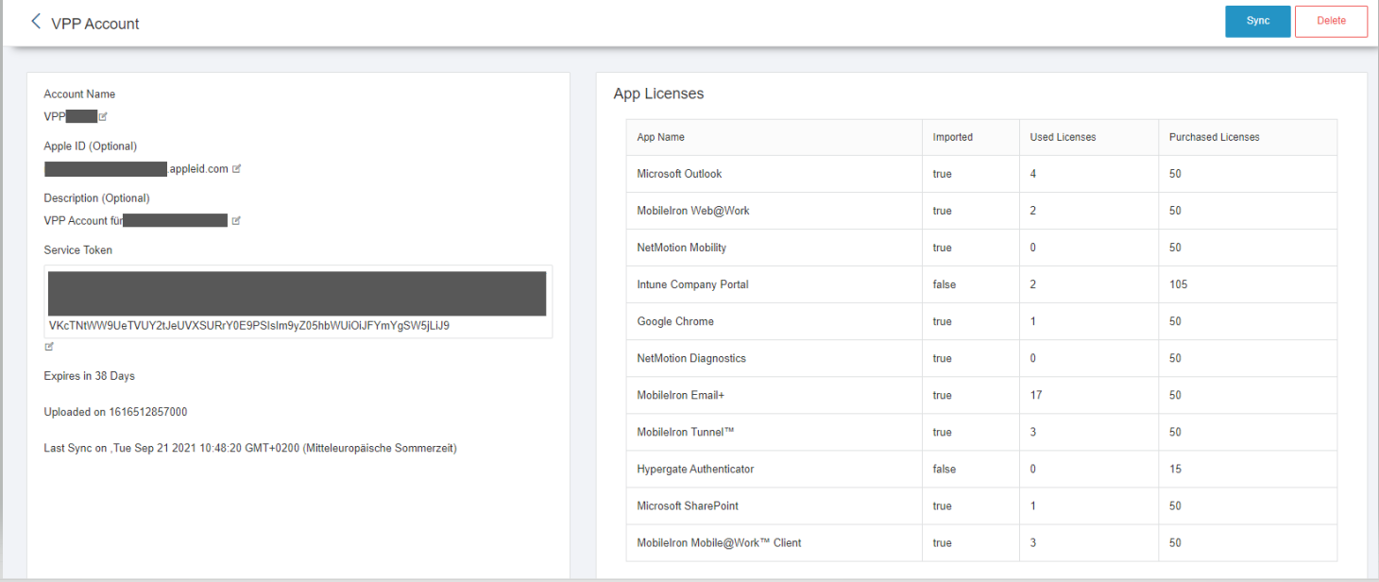
Task: Click the 17 used licenses value
Action: point(1036,395)
